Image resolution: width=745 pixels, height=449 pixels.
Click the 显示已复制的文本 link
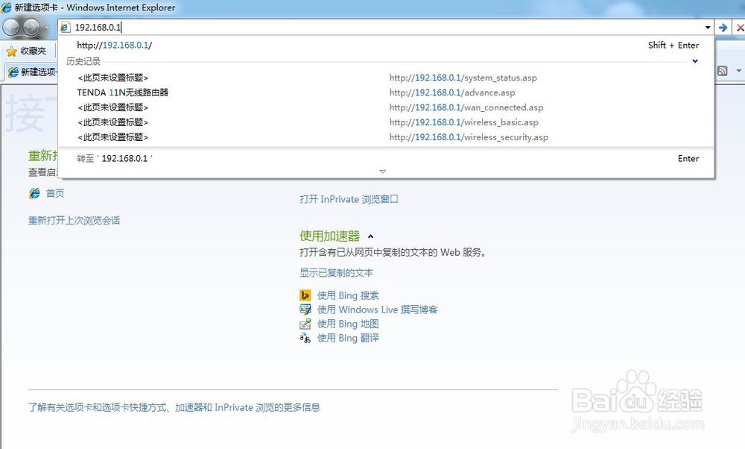[x=337, y=272]
